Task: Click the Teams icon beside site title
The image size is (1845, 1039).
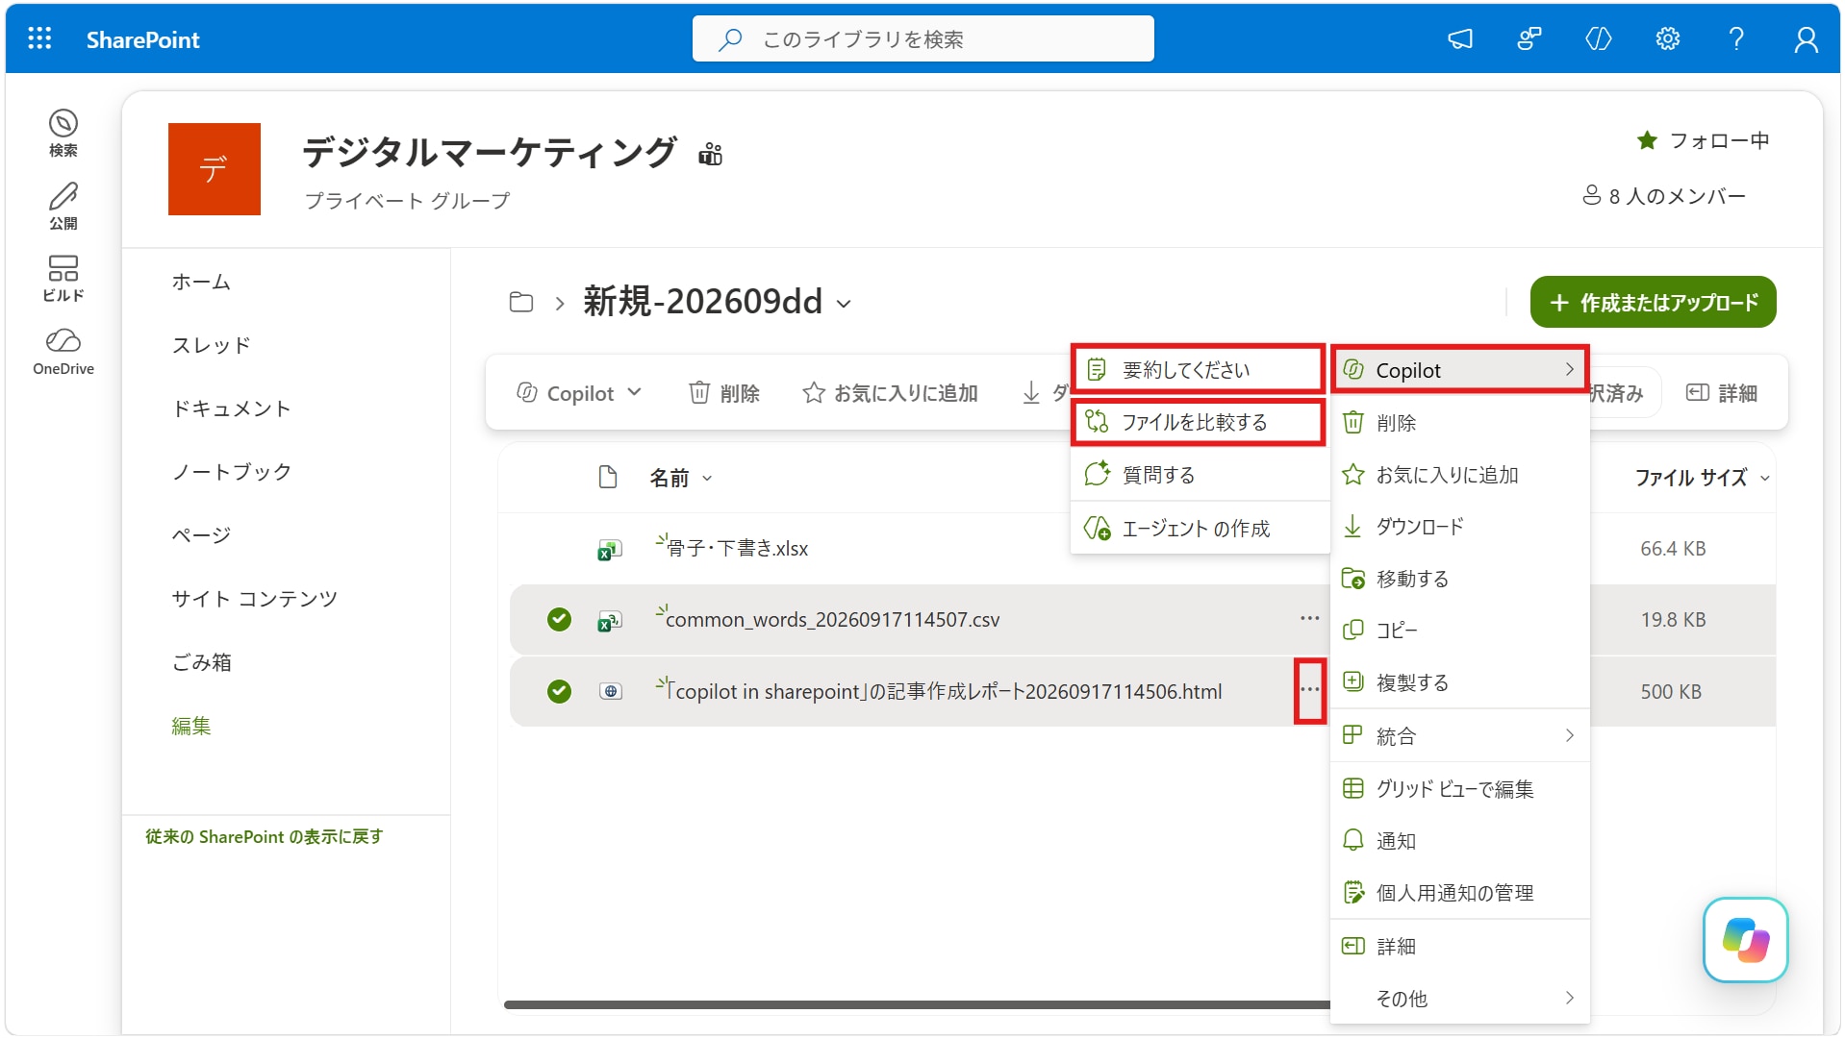Action: click(x=710, y=154)
